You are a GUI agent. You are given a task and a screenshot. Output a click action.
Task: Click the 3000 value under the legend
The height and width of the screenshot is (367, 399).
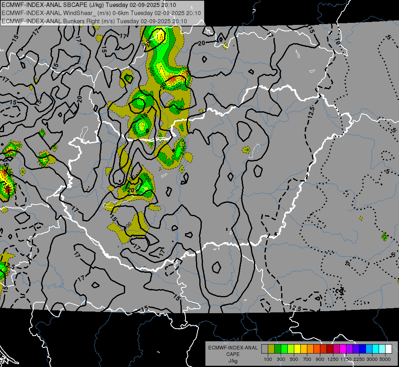(x=372, y=359)
